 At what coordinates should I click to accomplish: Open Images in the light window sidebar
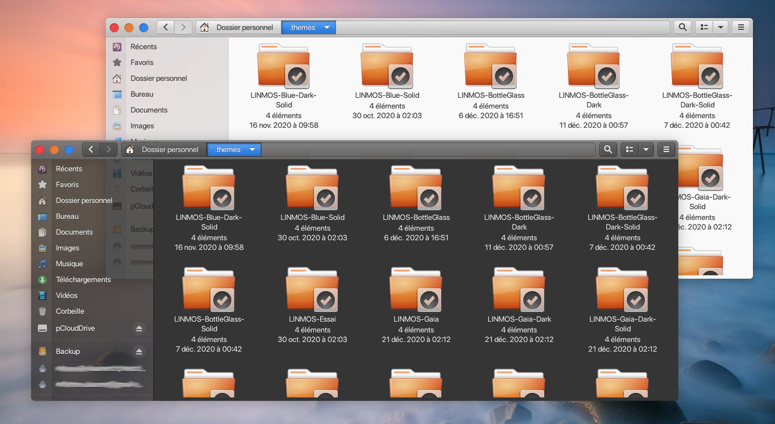(x=167, y=126)
